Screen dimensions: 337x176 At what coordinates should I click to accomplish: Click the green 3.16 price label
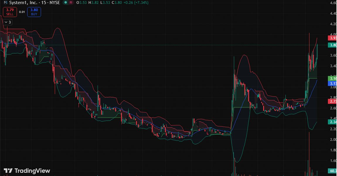click(333, 79)
